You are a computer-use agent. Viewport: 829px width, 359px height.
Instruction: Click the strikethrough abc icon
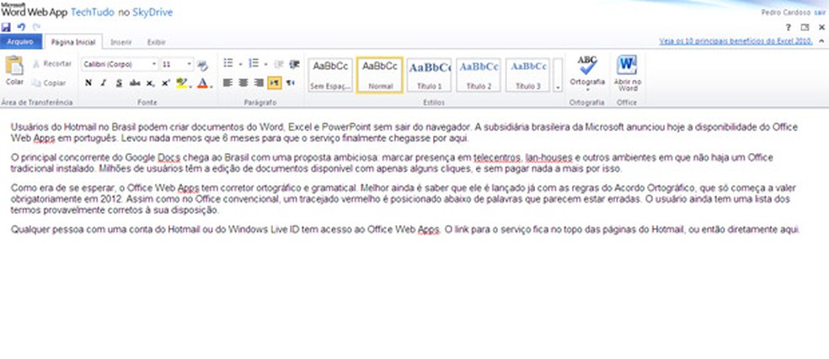click(135, 83)
